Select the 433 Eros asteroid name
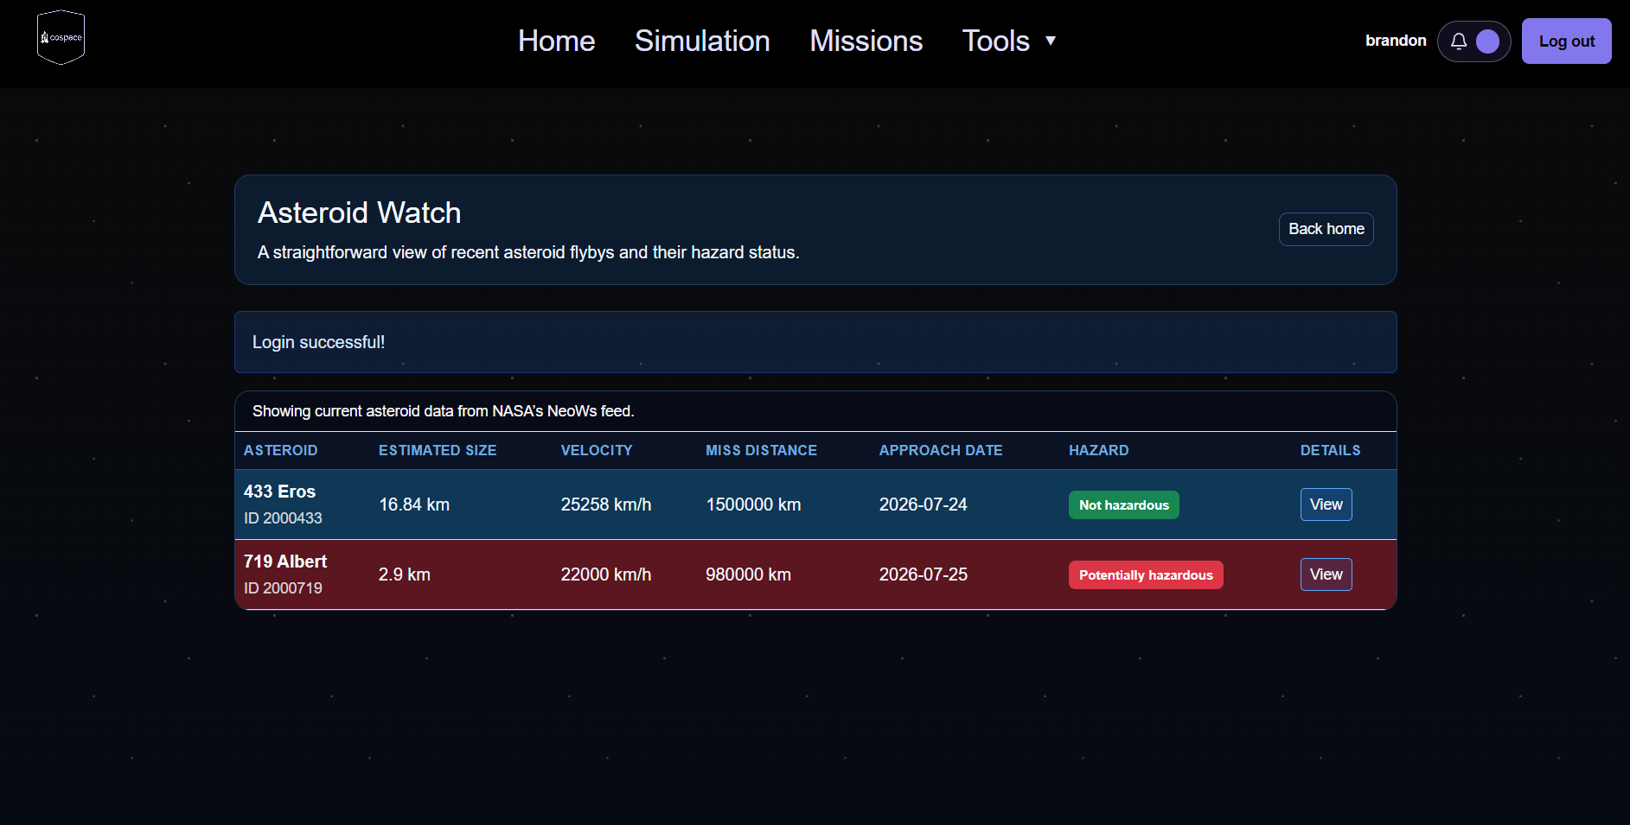 [x=279, y=492]
